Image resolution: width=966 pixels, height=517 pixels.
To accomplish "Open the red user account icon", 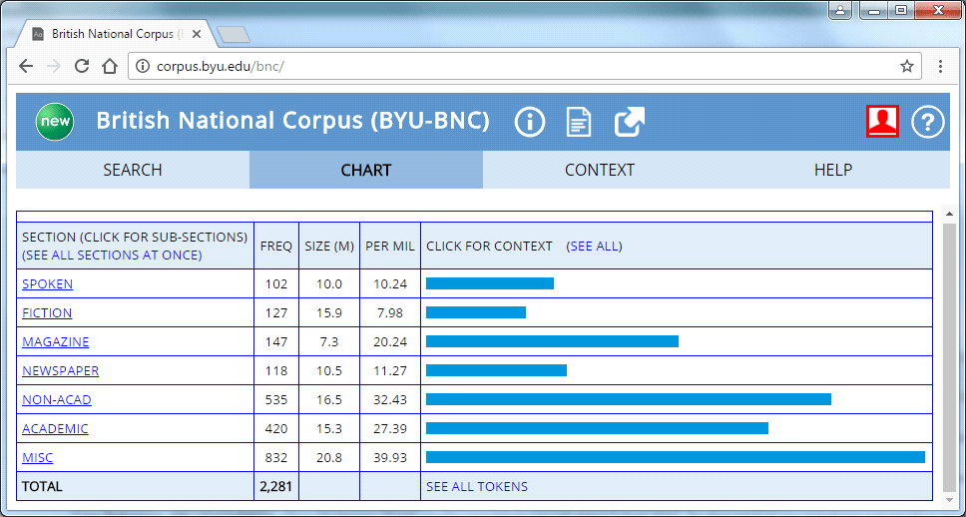I will (882, 121).
